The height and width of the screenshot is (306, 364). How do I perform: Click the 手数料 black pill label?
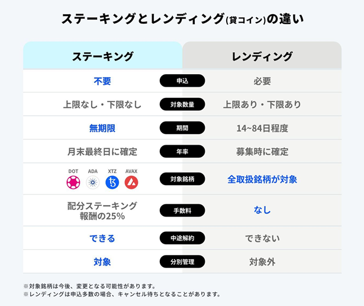(x=182, y=211)
